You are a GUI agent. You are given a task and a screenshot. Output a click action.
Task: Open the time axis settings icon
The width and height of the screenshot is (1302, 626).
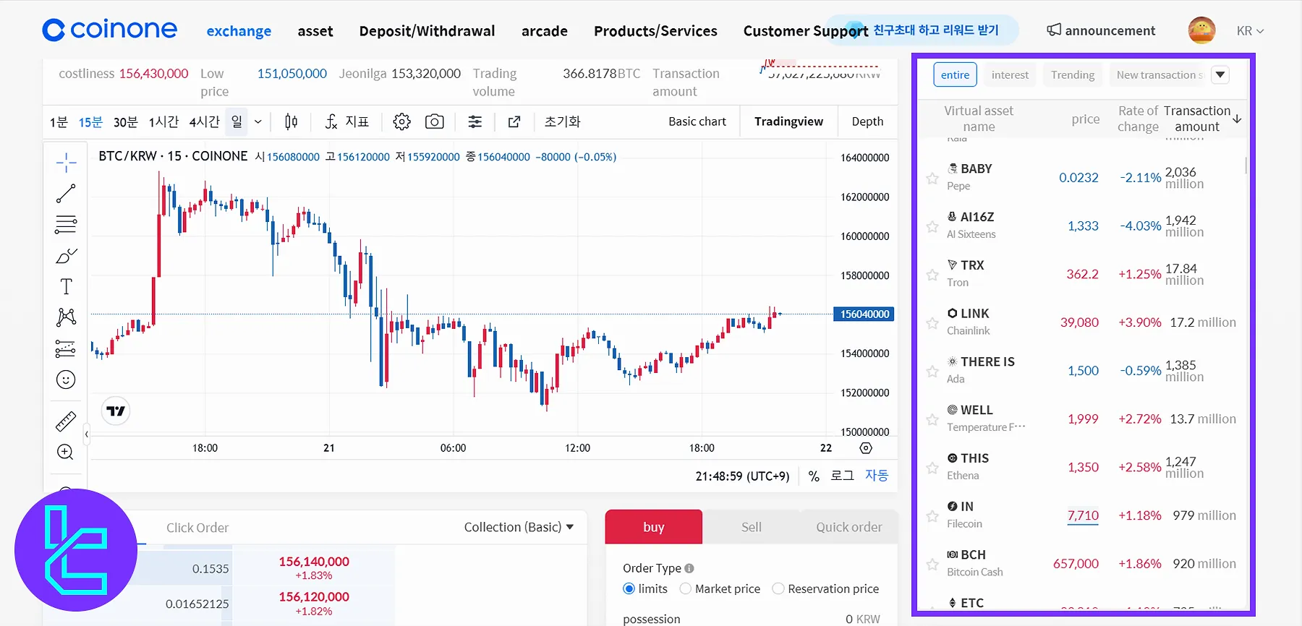866,448
